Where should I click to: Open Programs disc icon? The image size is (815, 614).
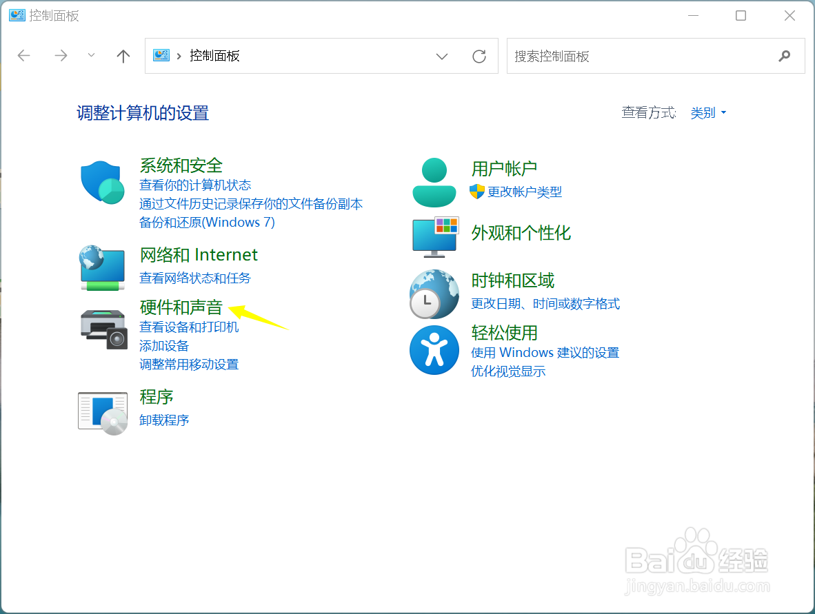coord(103,413)
